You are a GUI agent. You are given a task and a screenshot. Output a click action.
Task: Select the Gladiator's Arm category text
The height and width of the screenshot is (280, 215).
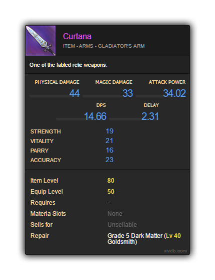coord(121,46)
